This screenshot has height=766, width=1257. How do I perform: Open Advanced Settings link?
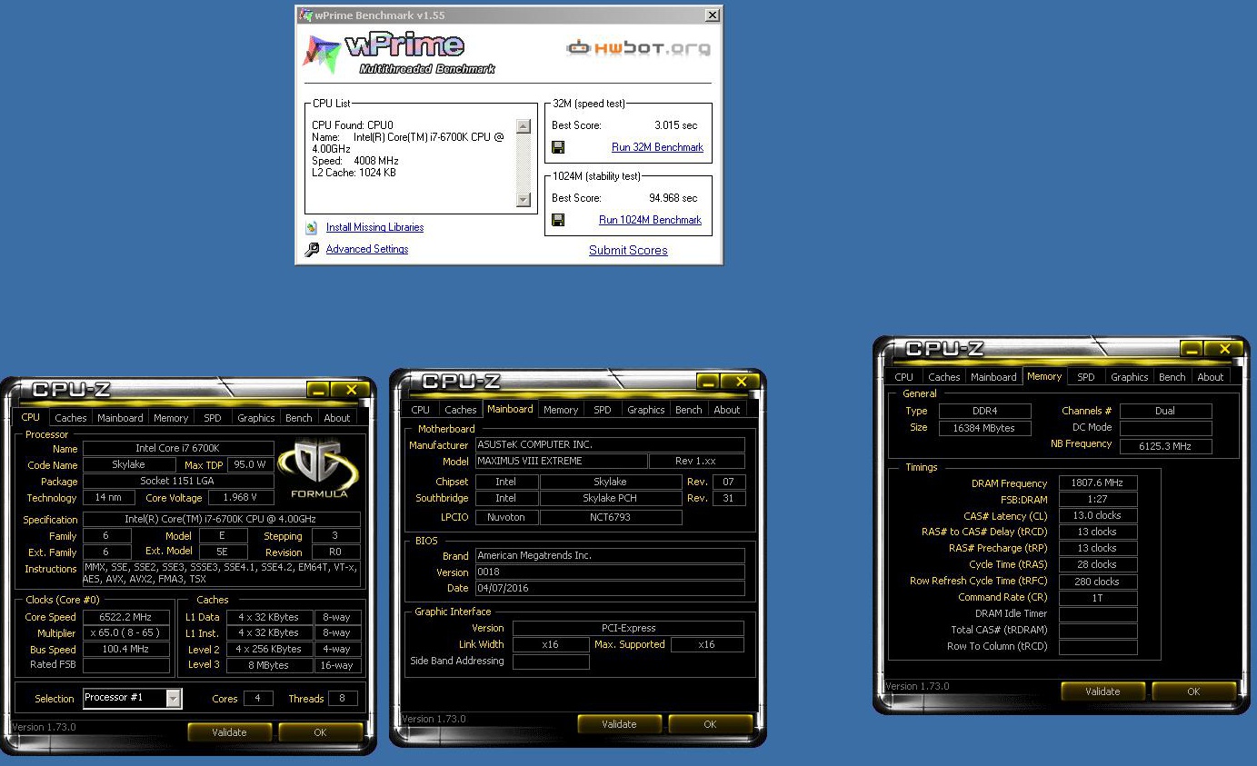(367, 249)
